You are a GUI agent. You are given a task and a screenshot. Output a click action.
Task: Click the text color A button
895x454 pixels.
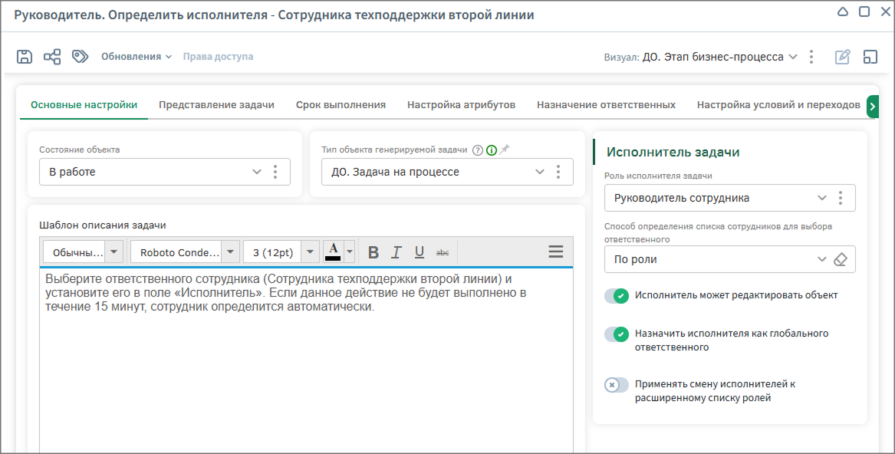[x=333, y=252]
